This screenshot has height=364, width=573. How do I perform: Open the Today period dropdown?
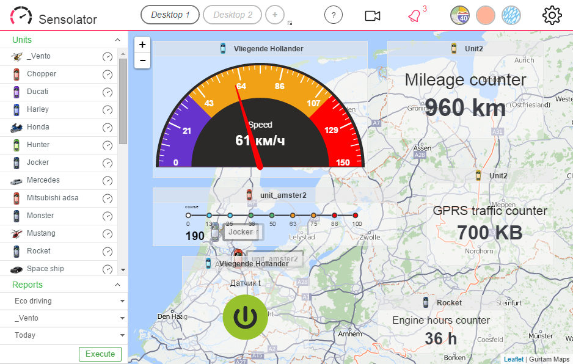(64, 335)
